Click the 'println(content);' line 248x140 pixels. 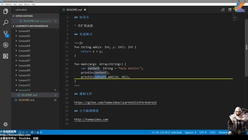95,73
